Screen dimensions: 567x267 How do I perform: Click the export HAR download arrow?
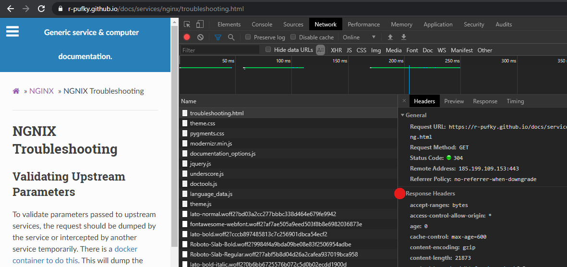404,37
